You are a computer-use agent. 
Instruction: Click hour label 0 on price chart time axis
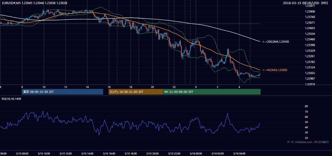196,87
